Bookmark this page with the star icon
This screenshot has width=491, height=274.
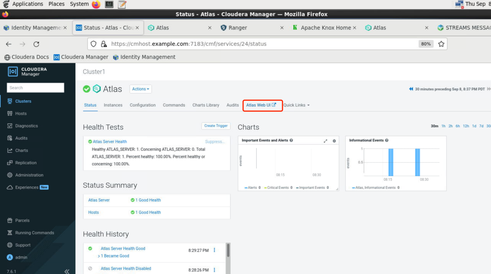click(x=441, y=44)
